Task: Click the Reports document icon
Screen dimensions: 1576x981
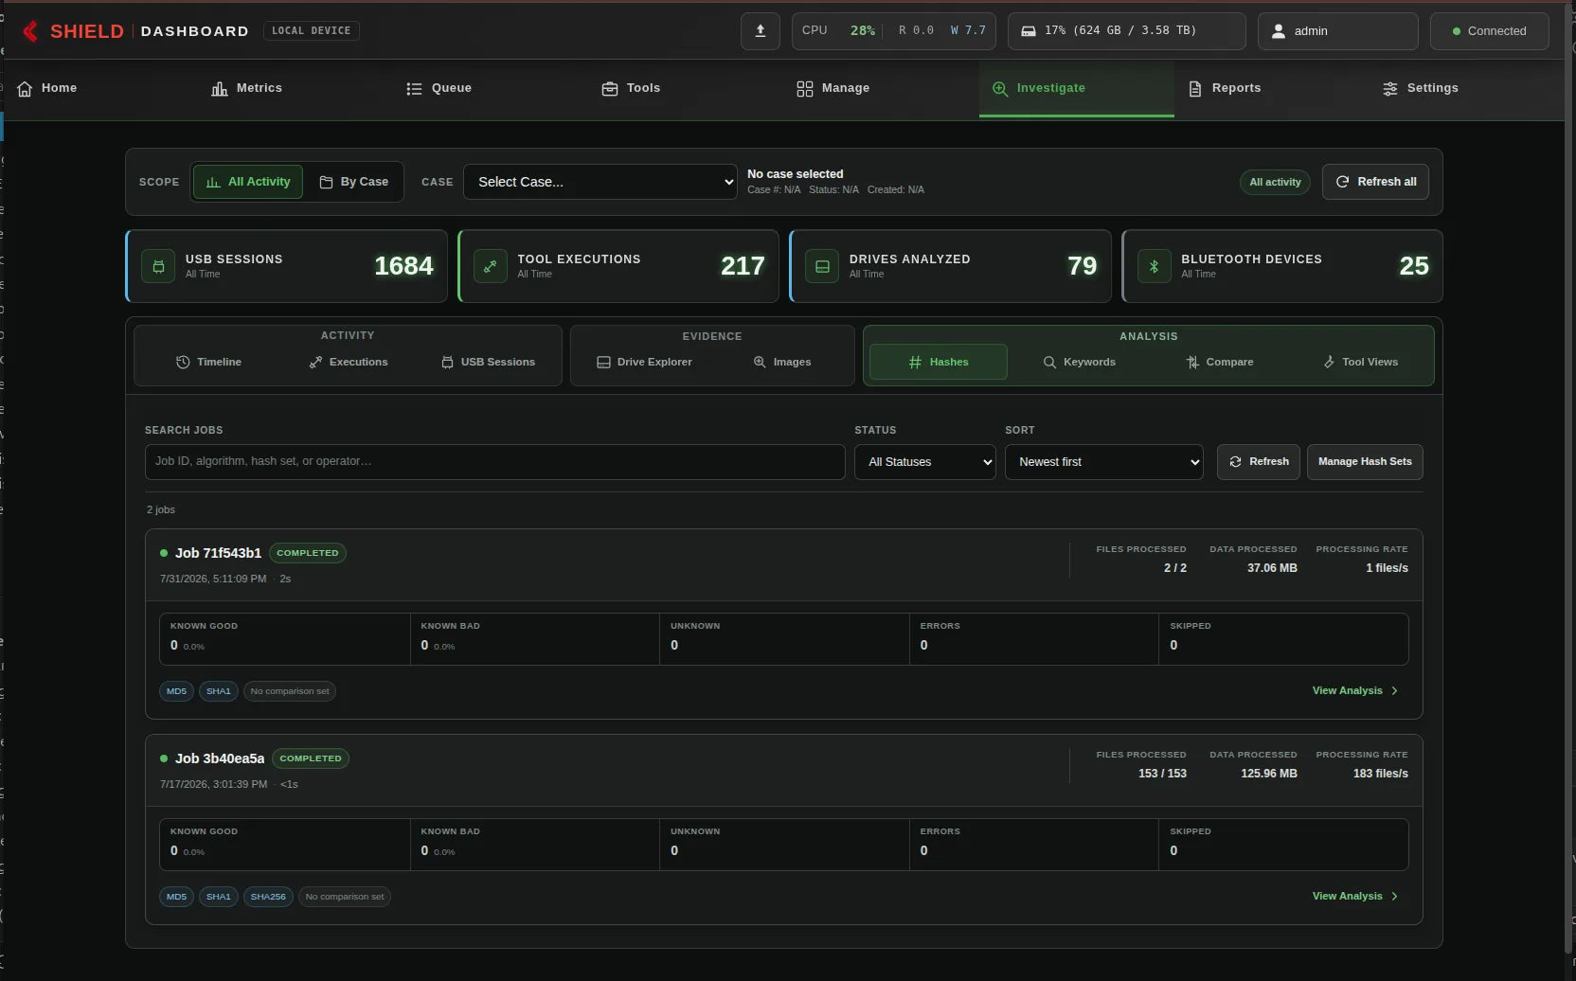Action: tap(1195, 88)
